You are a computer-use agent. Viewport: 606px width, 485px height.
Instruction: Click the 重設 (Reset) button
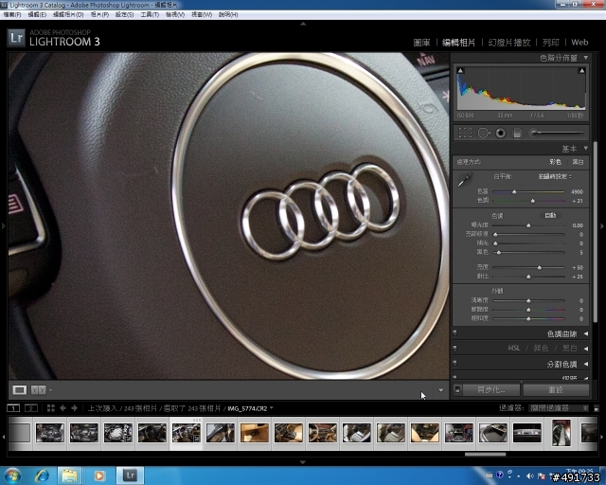[x=556, y=390]
